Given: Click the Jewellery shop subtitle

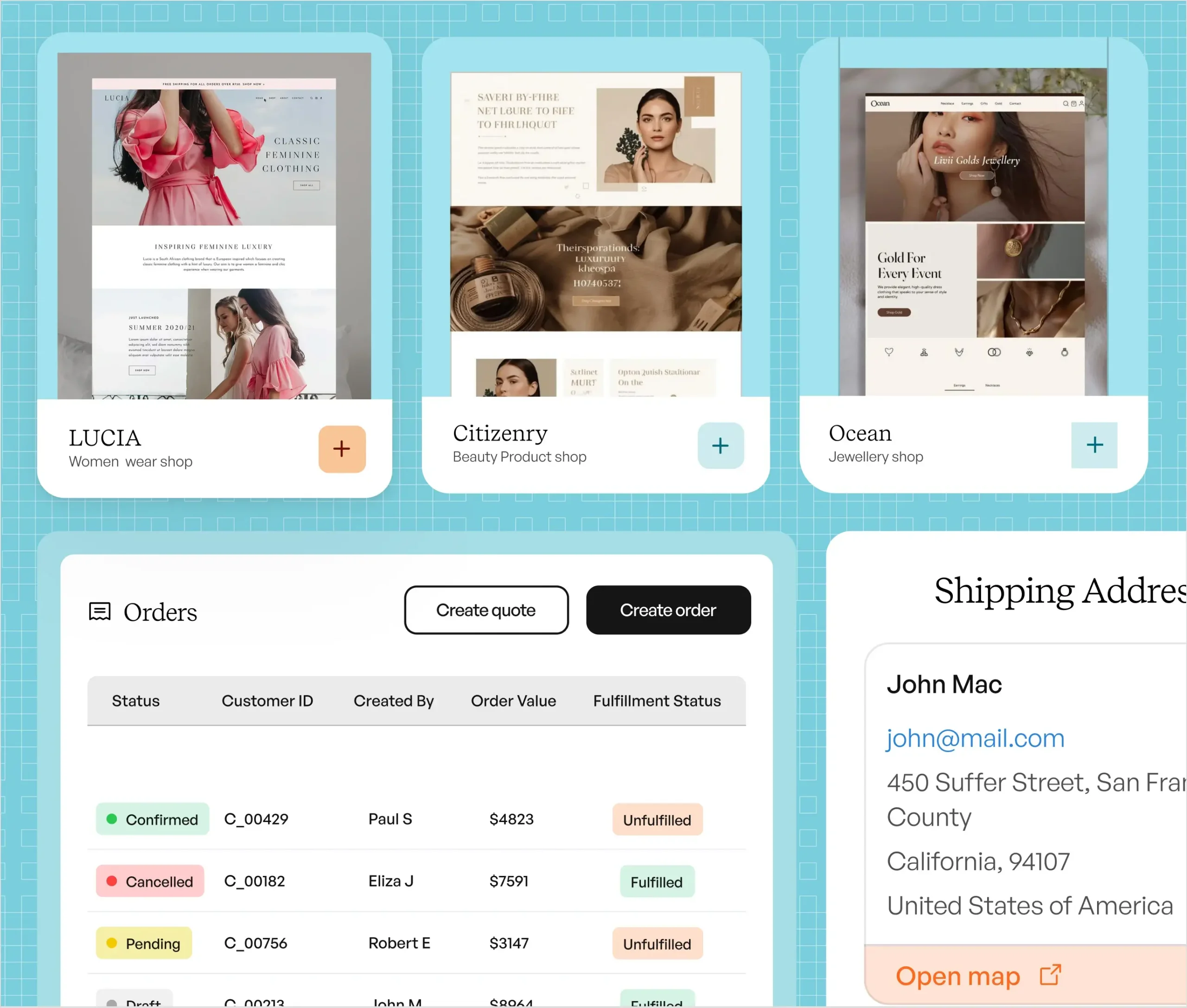Looking at the screenshot, I should [876, 457].
